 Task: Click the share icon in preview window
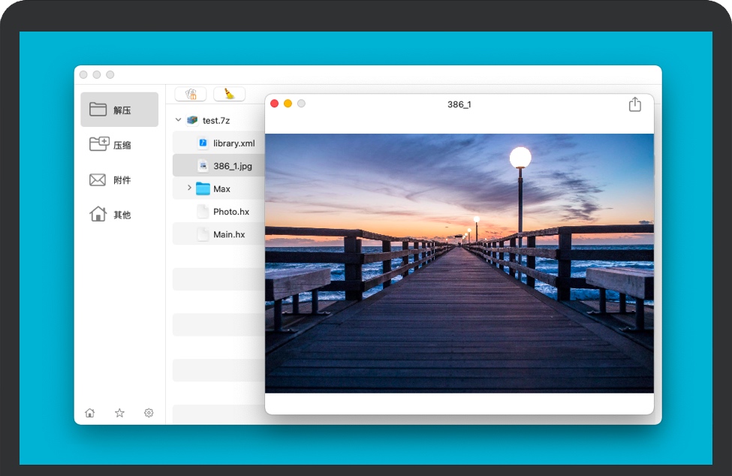[634, 104]
